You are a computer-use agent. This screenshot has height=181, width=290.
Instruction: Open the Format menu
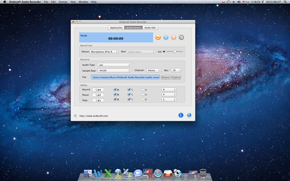pyautogui.click(x=63, y=2)
